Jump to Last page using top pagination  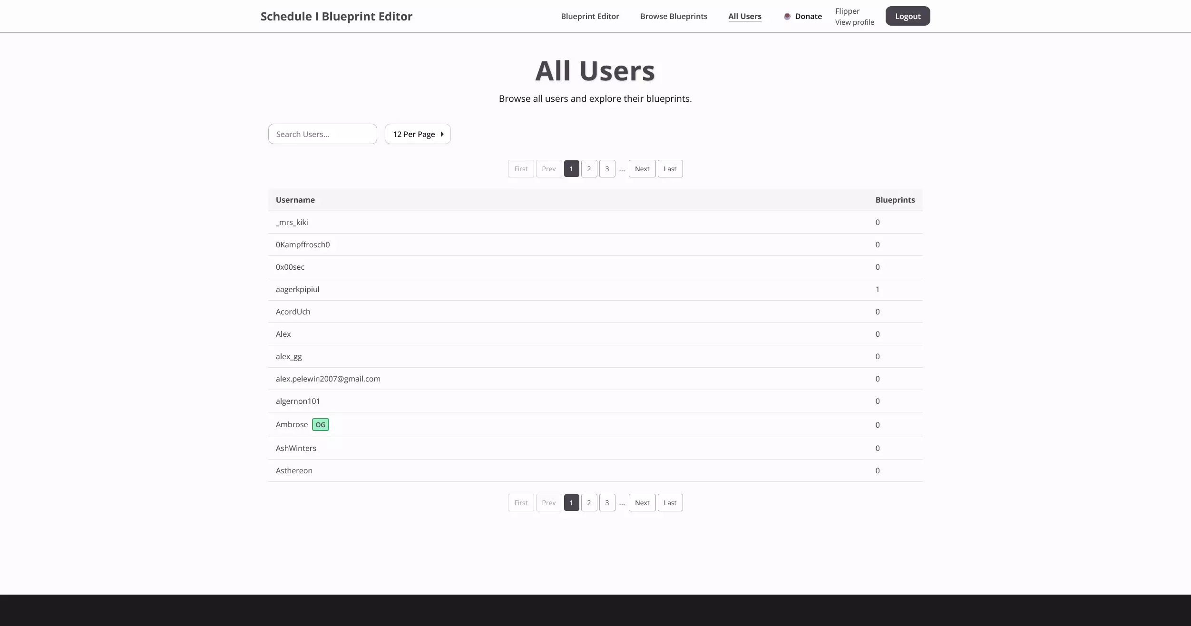point(670,169)
